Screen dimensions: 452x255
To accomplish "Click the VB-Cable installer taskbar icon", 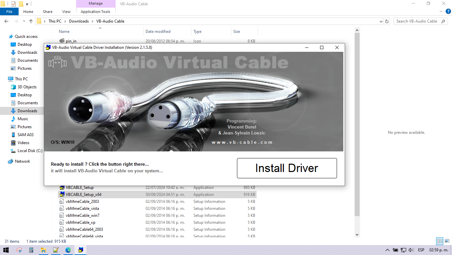I will [80, 250].
